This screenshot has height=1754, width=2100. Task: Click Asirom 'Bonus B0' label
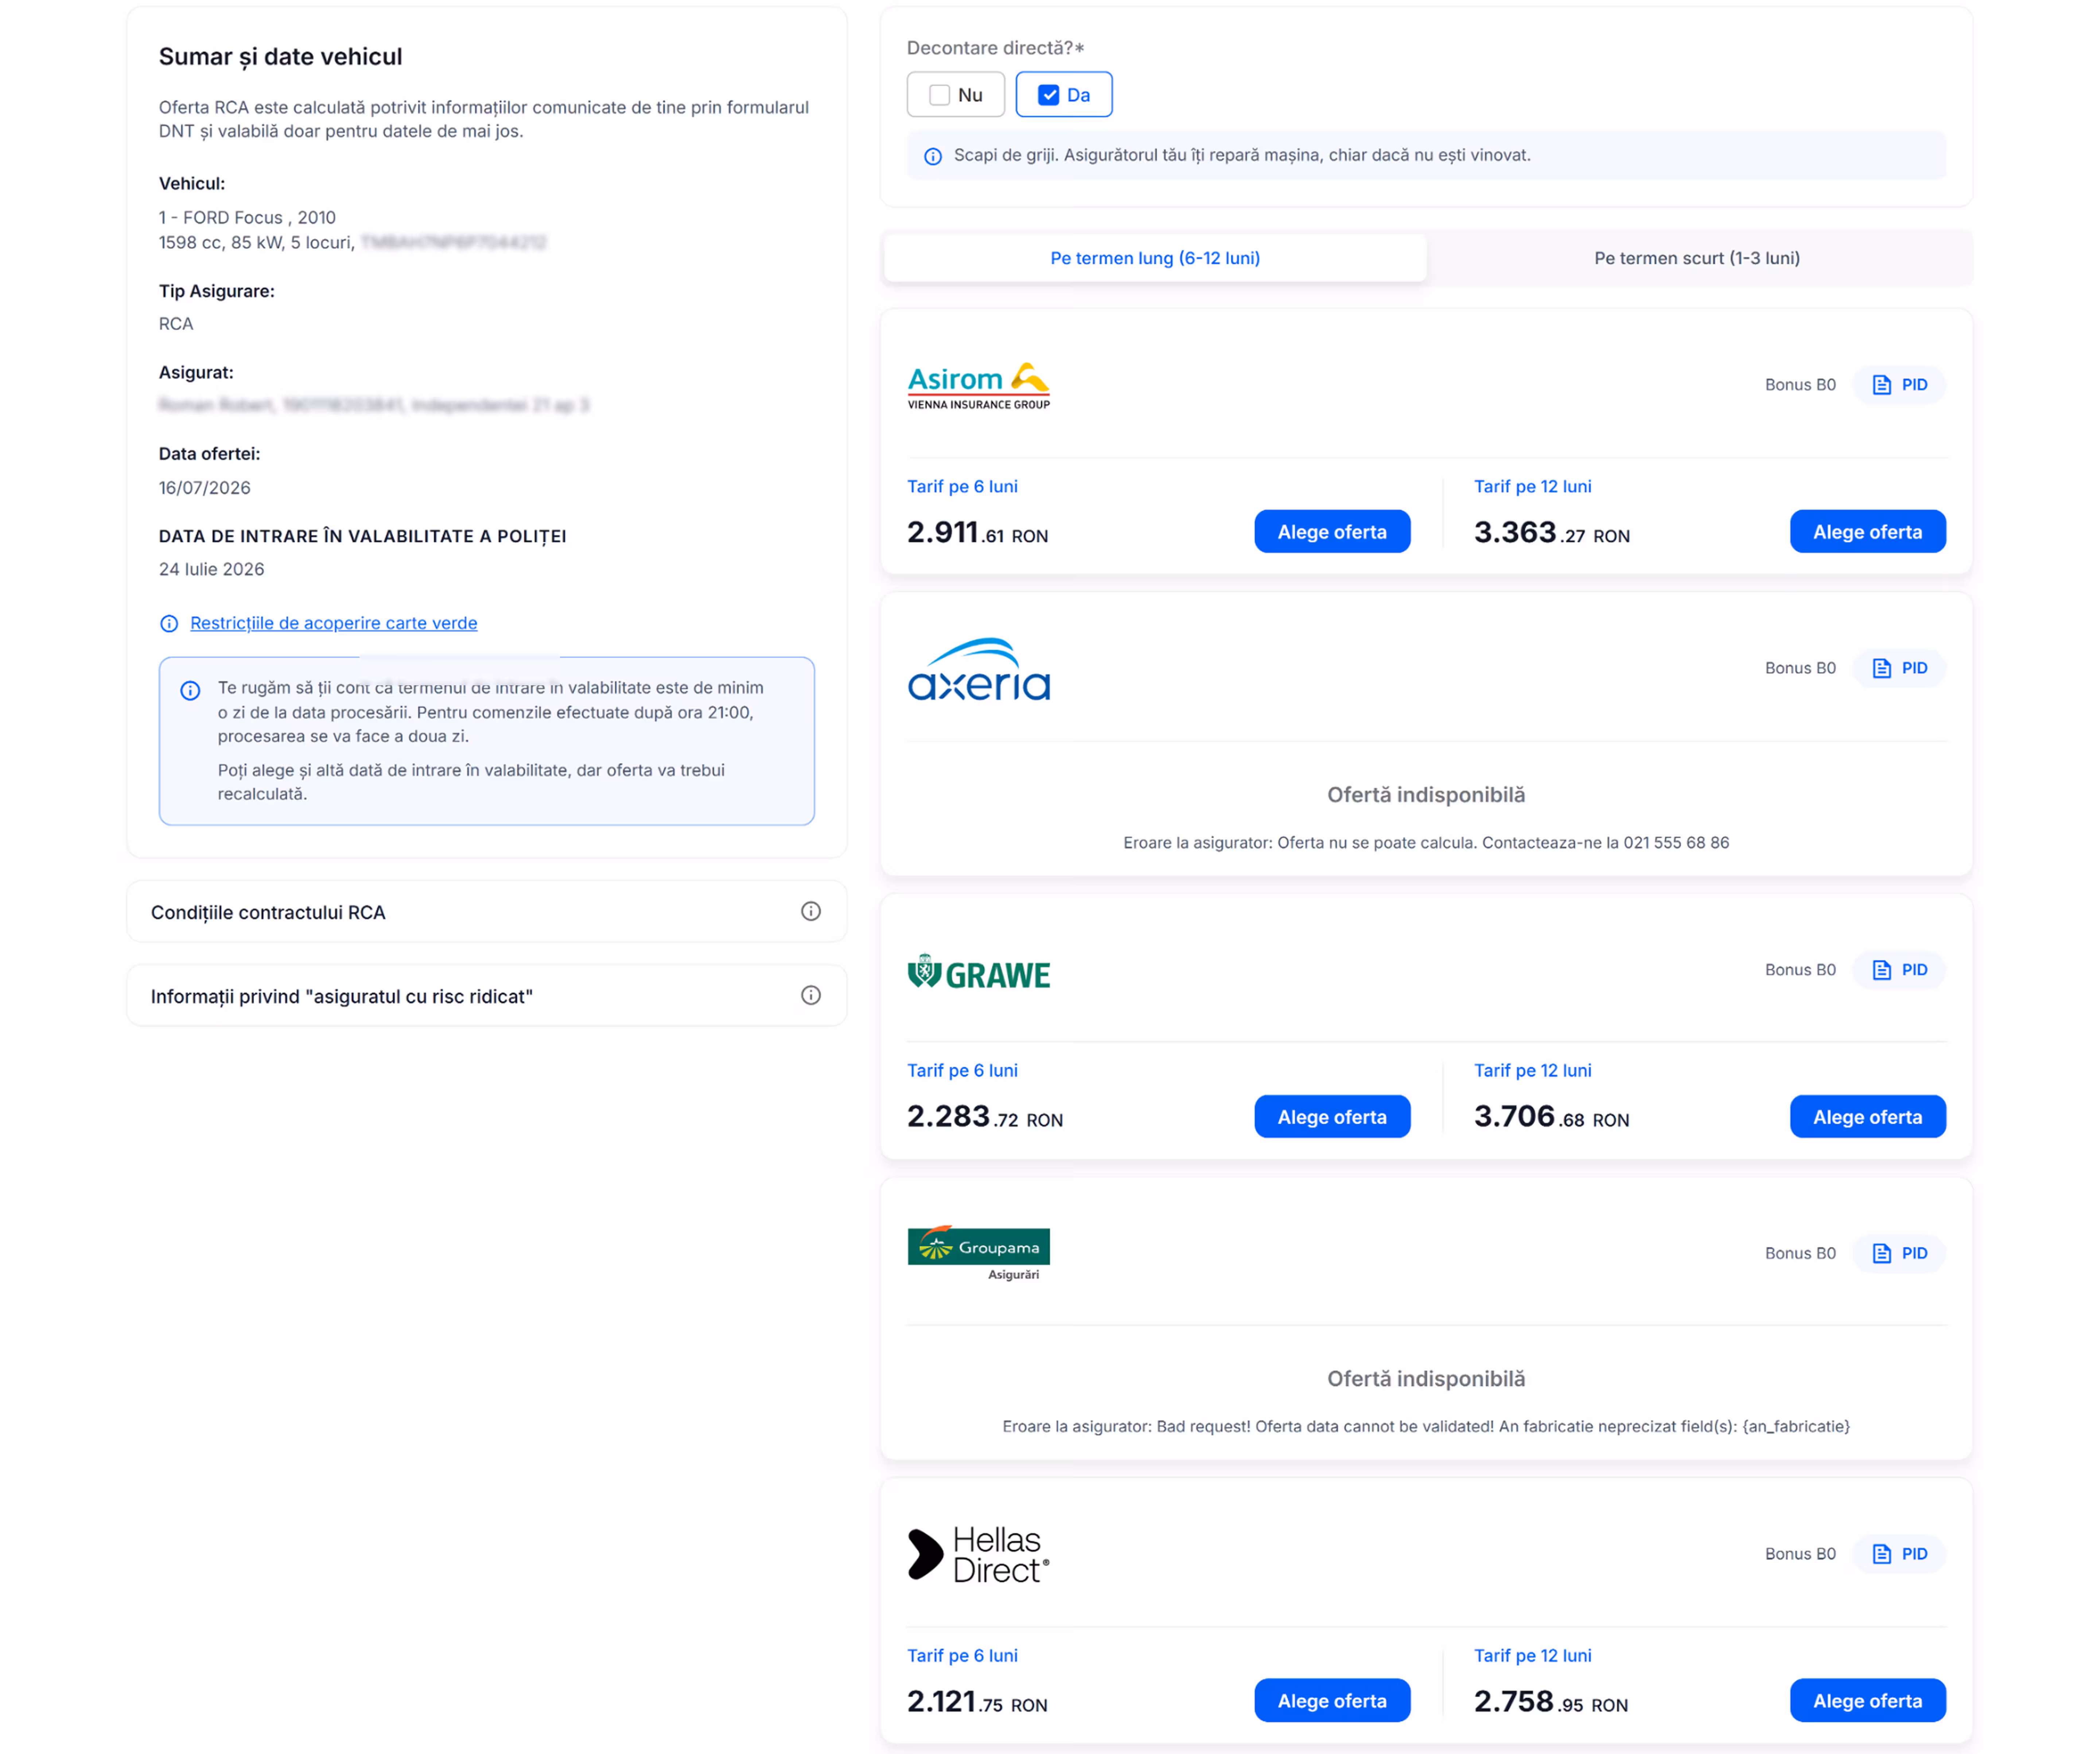pyautogui.click(x=1800, y=385)
